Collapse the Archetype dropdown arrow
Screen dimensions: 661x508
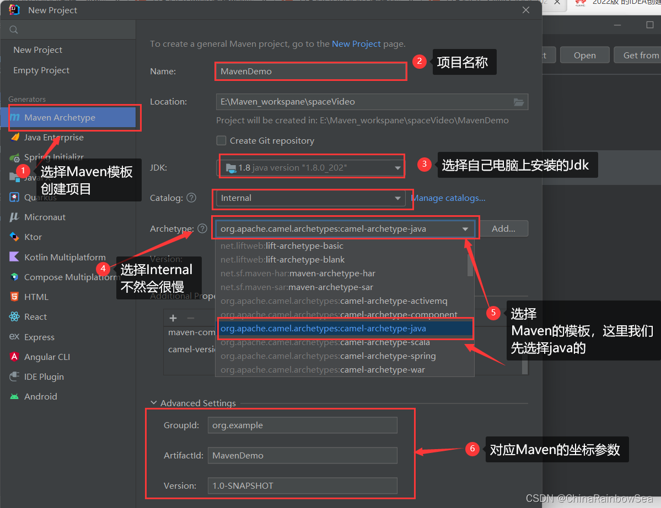coord(465,229)
